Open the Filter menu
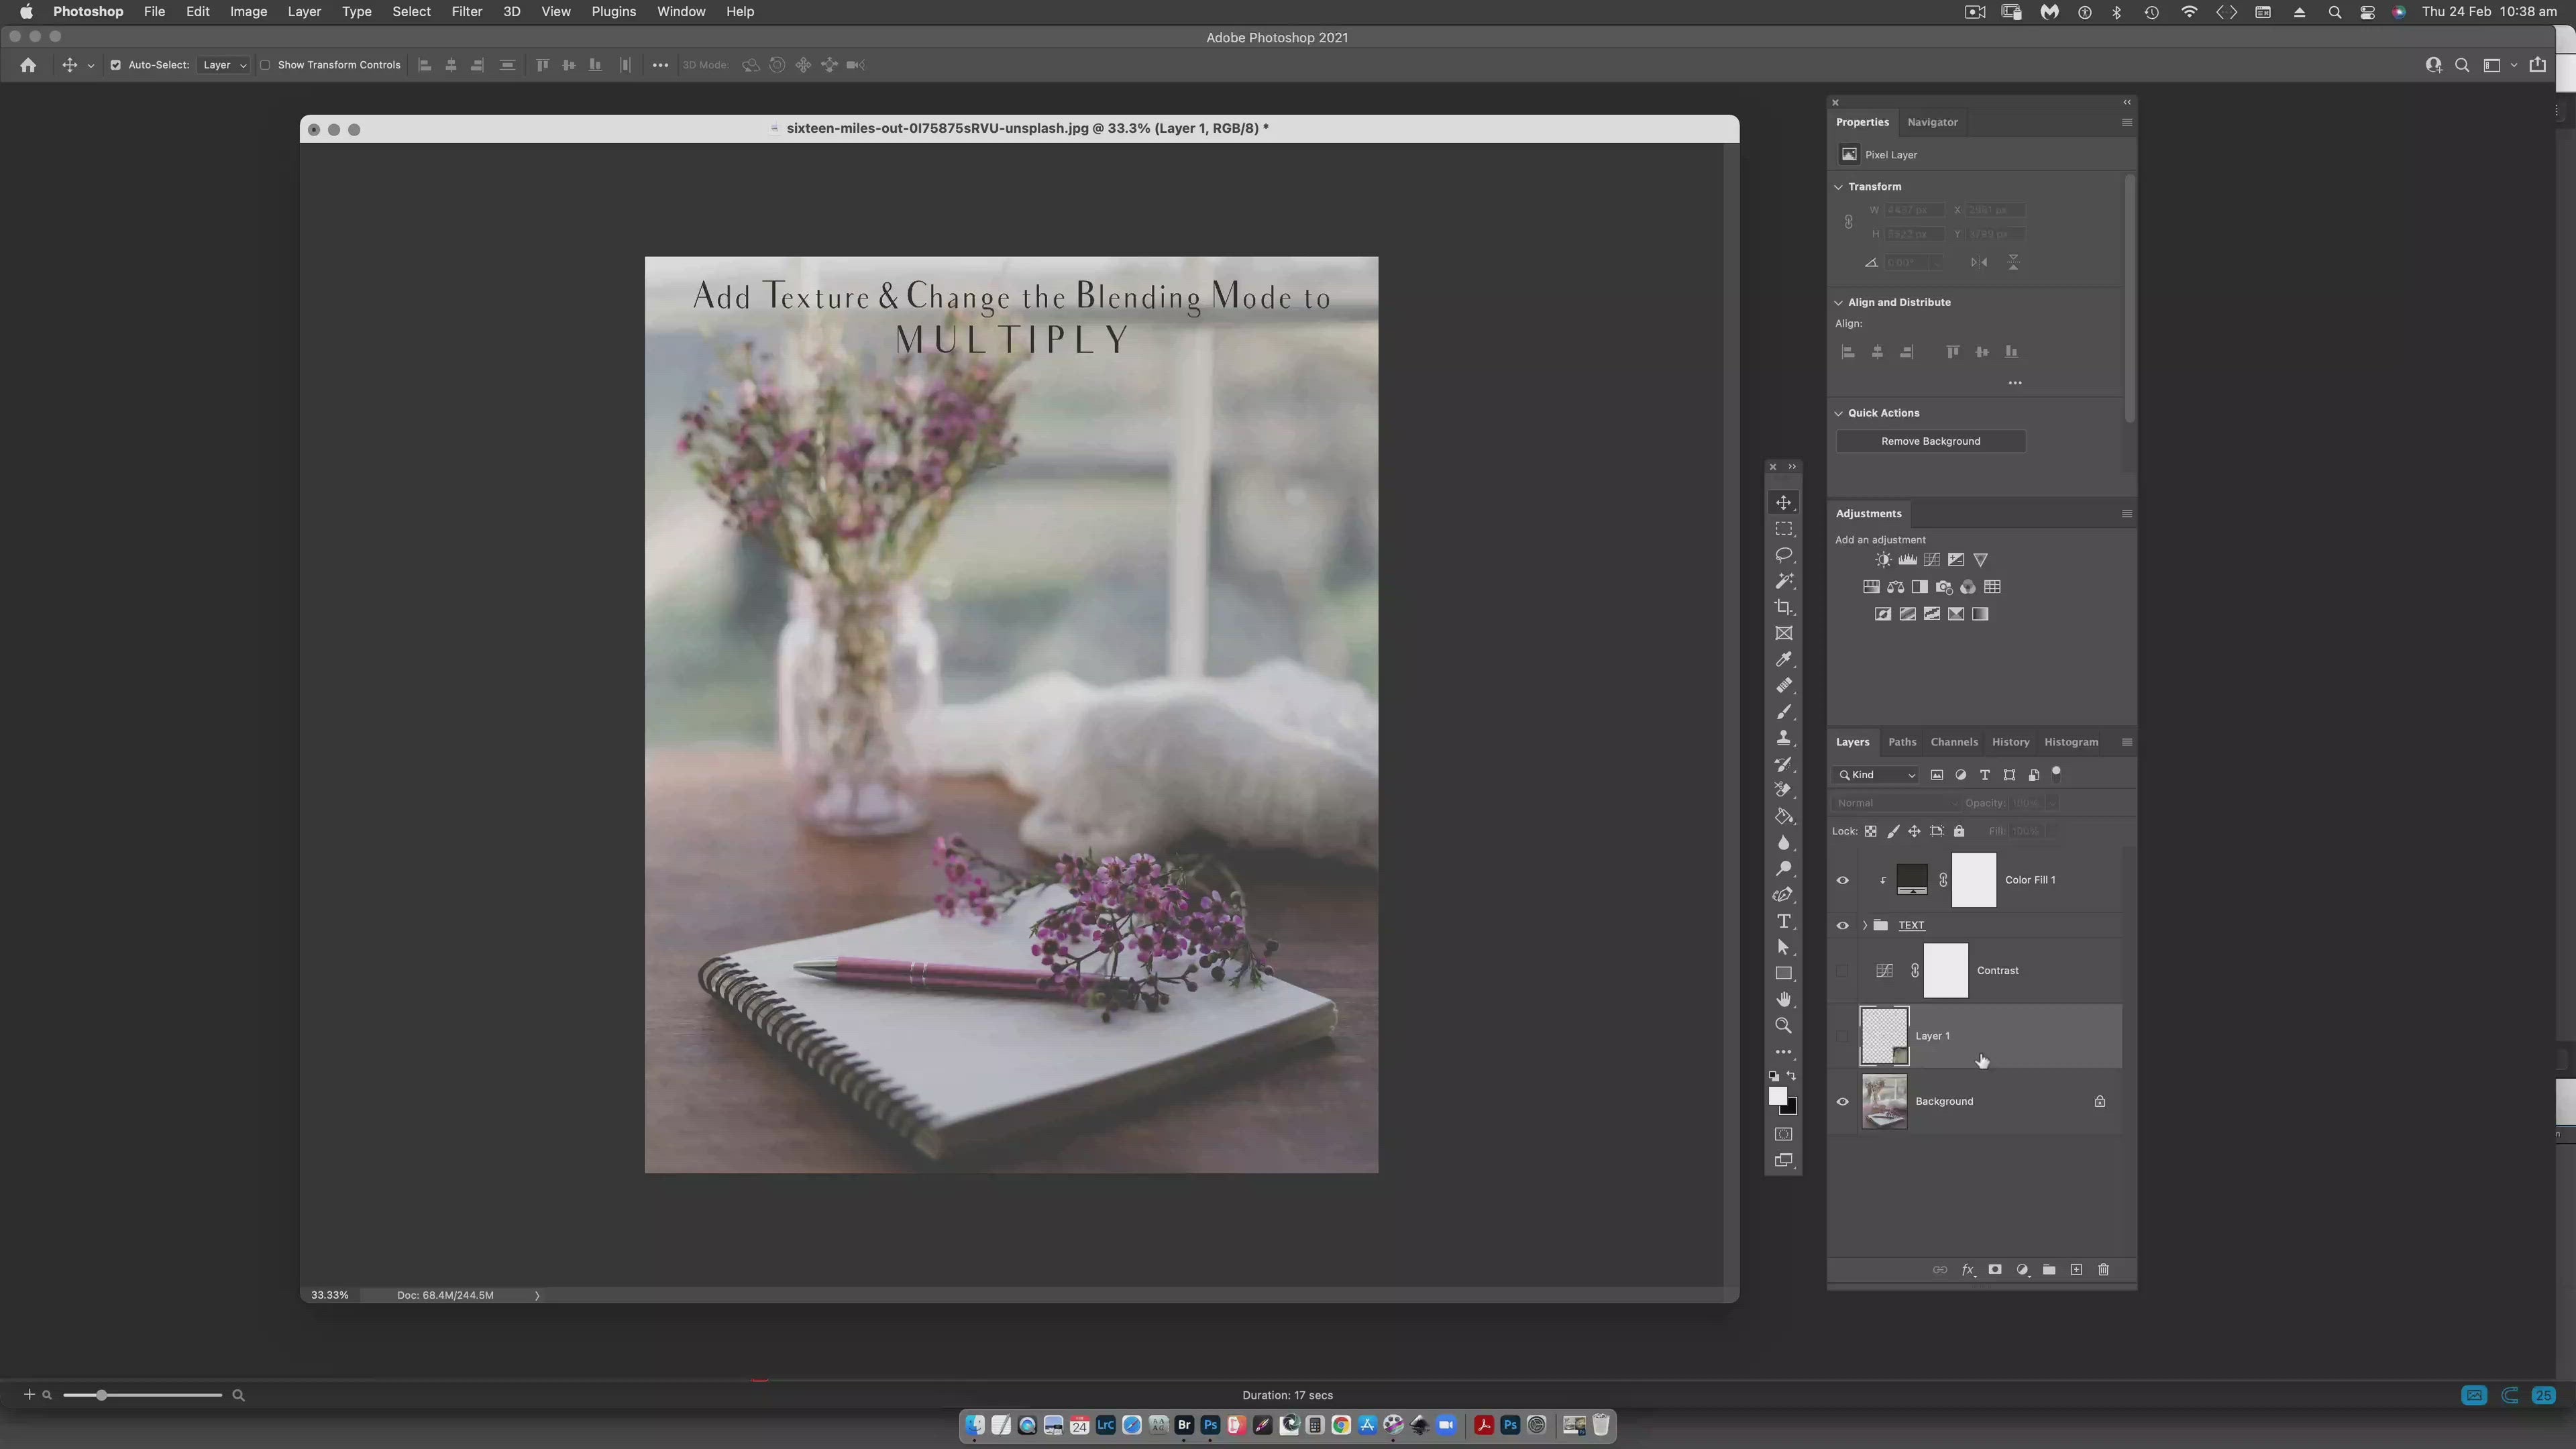This screenshot has width=2576, height=1449. point(466,12)
